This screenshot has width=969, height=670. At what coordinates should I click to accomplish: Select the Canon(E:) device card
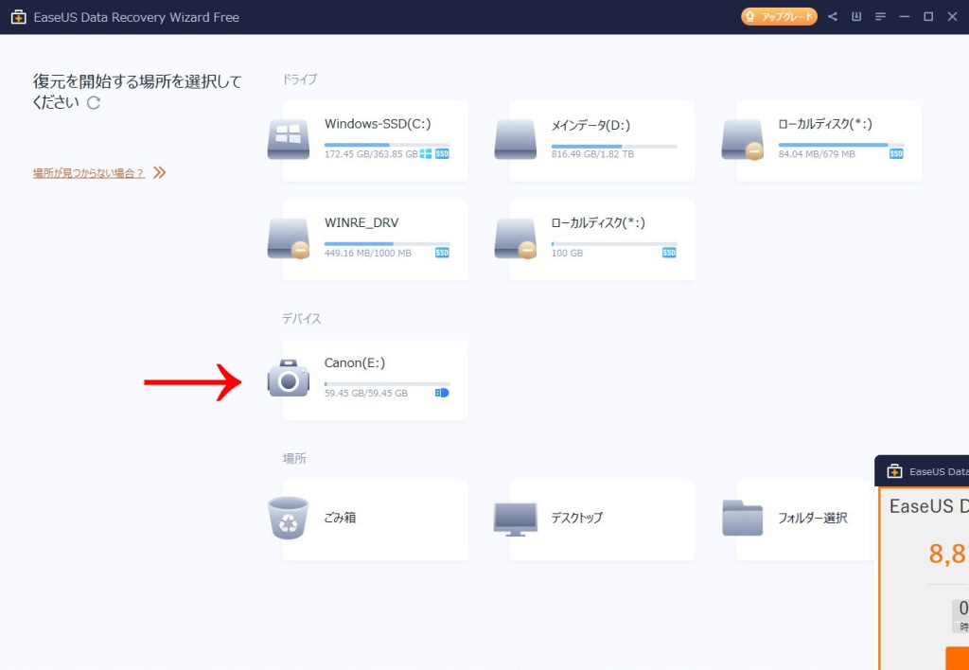pyautogui.click(x=375, y=380)
